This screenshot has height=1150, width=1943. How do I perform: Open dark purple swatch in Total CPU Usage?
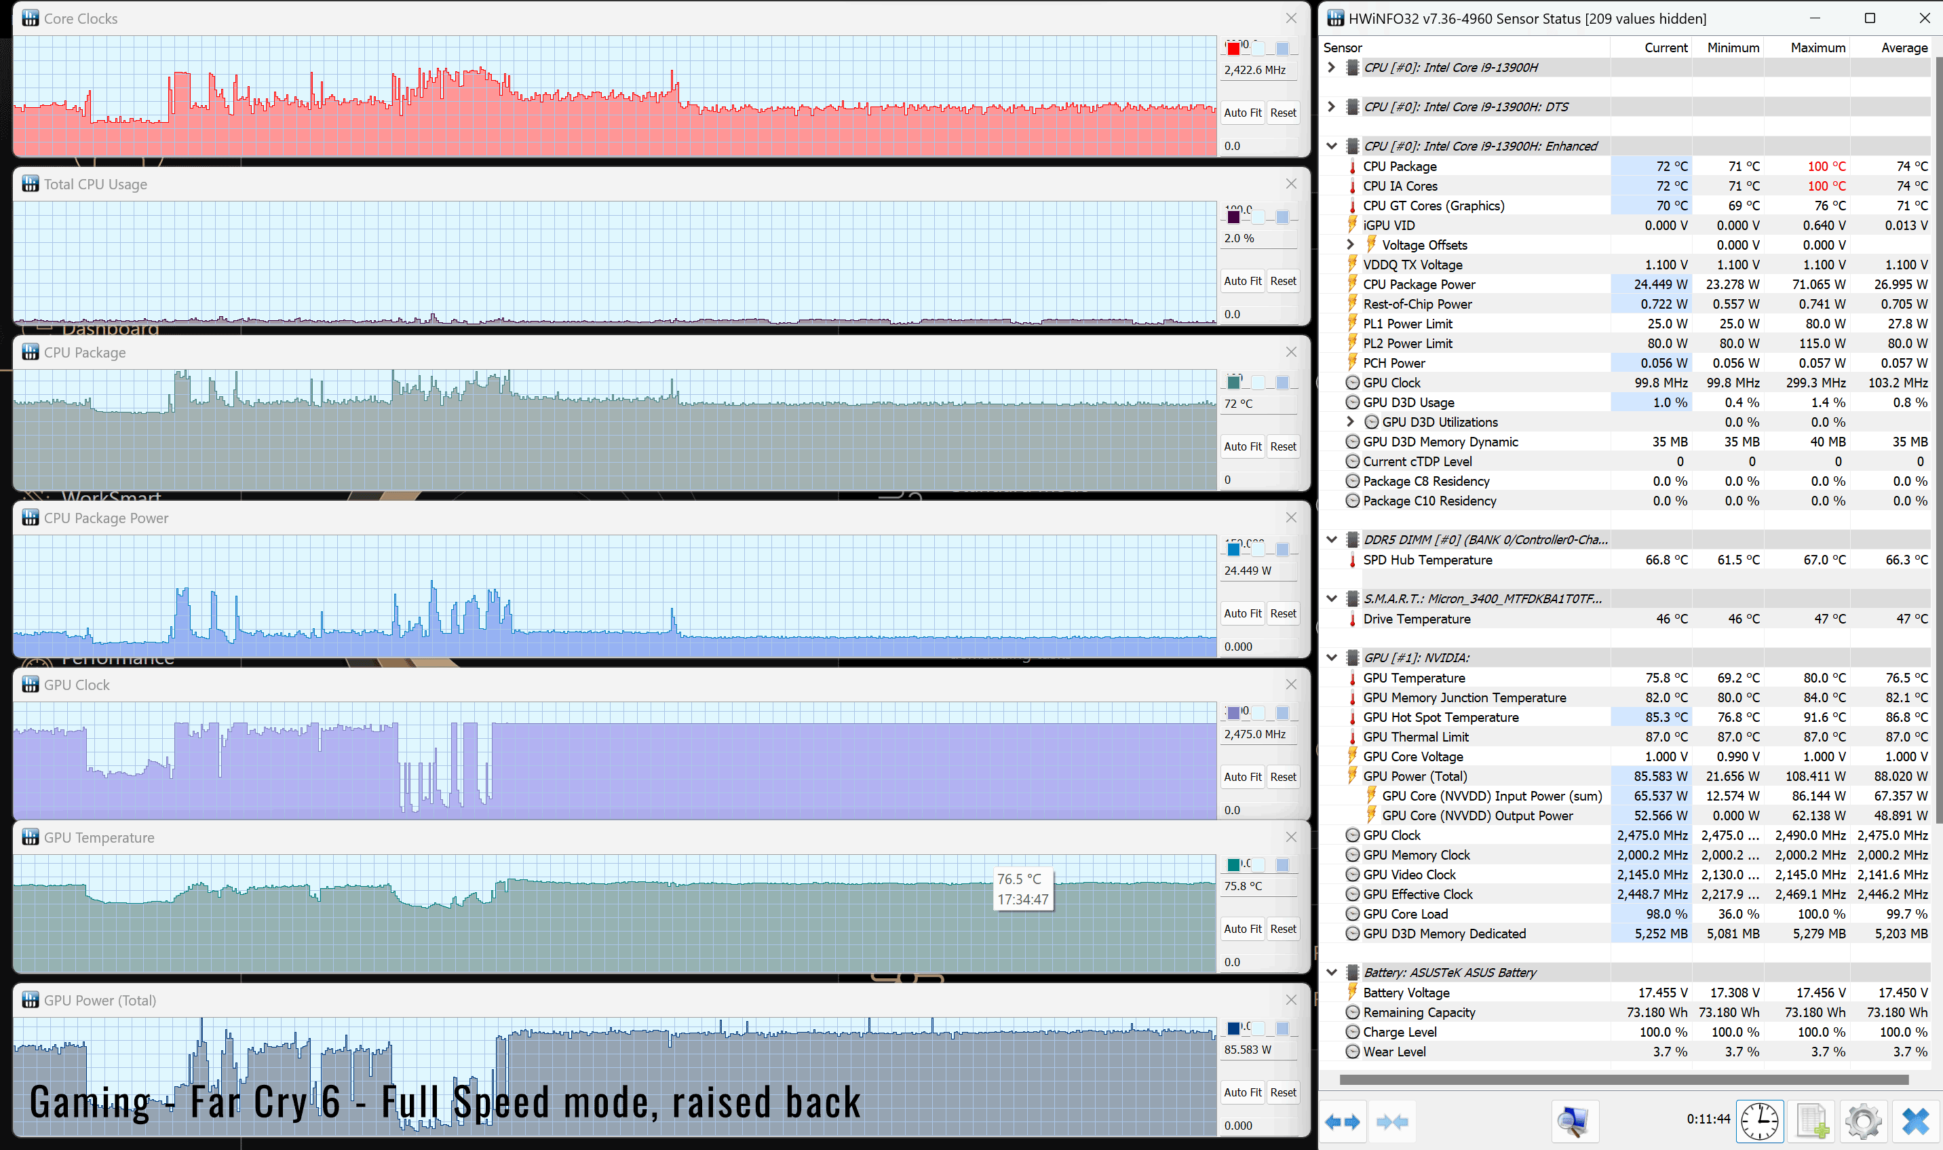coord(1233,217)
